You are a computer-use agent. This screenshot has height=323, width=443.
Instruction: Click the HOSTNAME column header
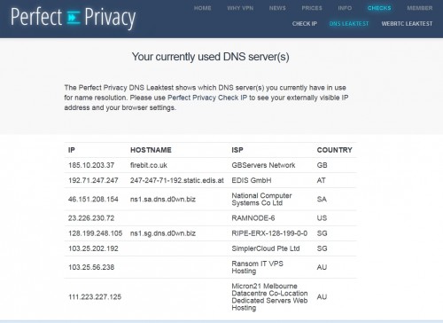pyautogui.click(x=151, y=150)
